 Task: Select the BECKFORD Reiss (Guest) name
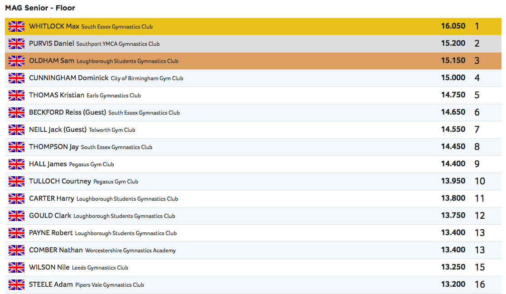(67, 112)
